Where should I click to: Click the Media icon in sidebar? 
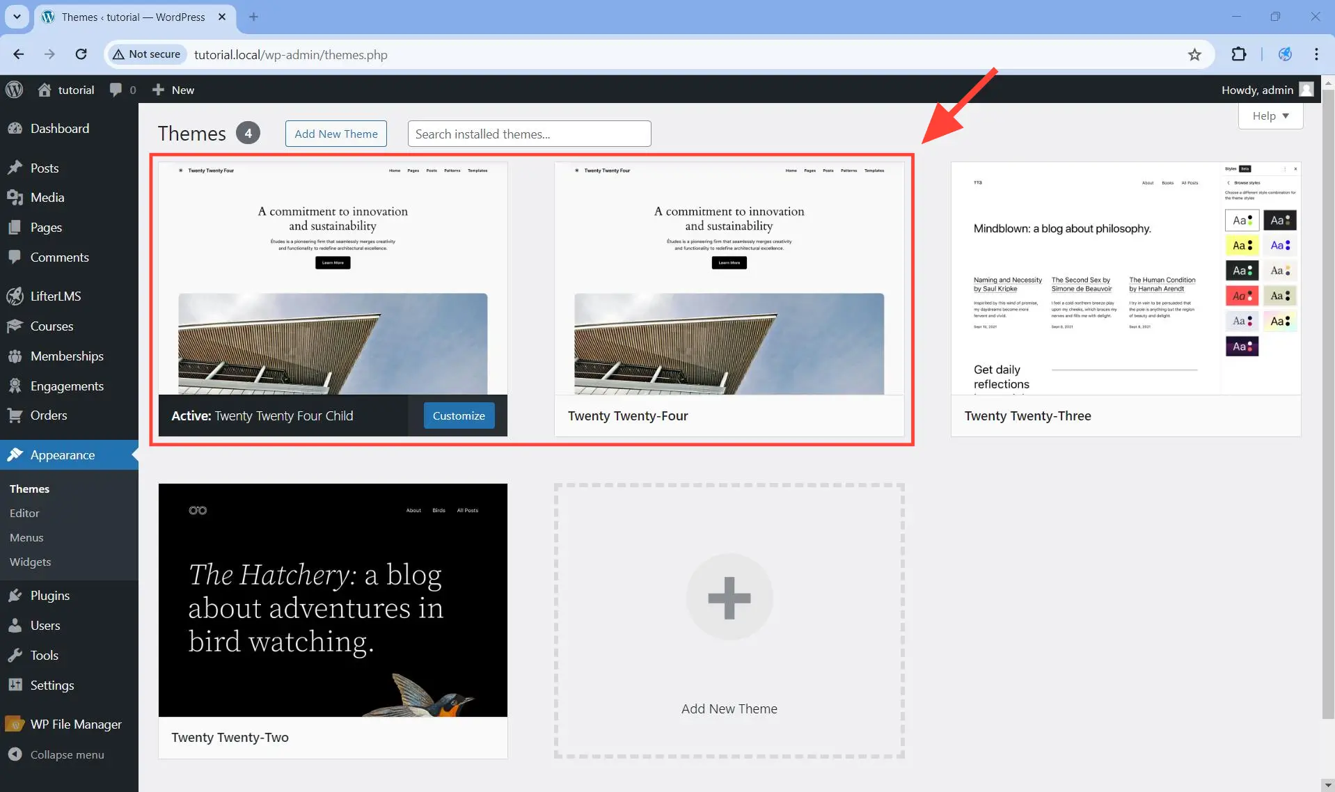15,198
